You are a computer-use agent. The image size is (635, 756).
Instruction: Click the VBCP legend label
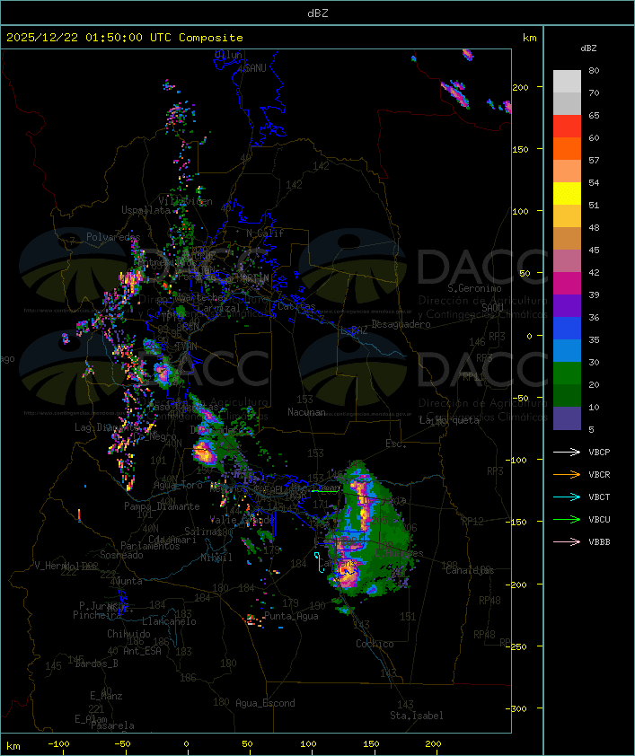point(599,453)
